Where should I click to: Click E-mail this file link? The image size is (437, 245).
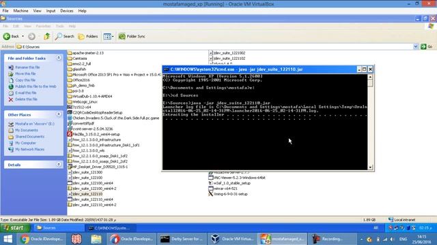(x=26, y=93)
